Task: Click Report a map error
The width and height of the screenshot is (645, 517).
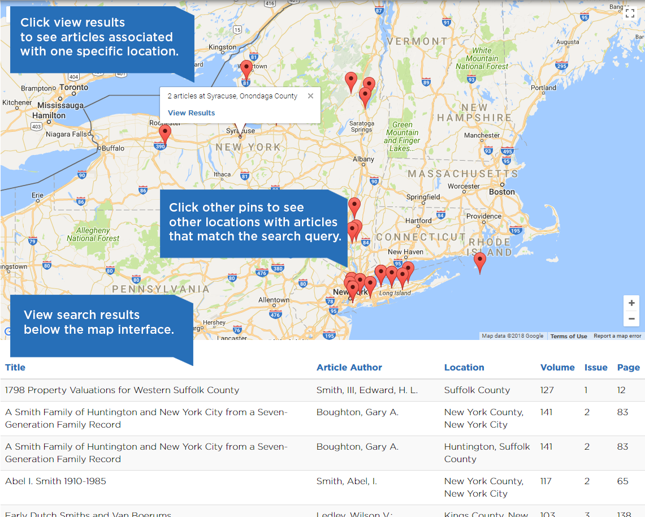Action: [617, 336]
